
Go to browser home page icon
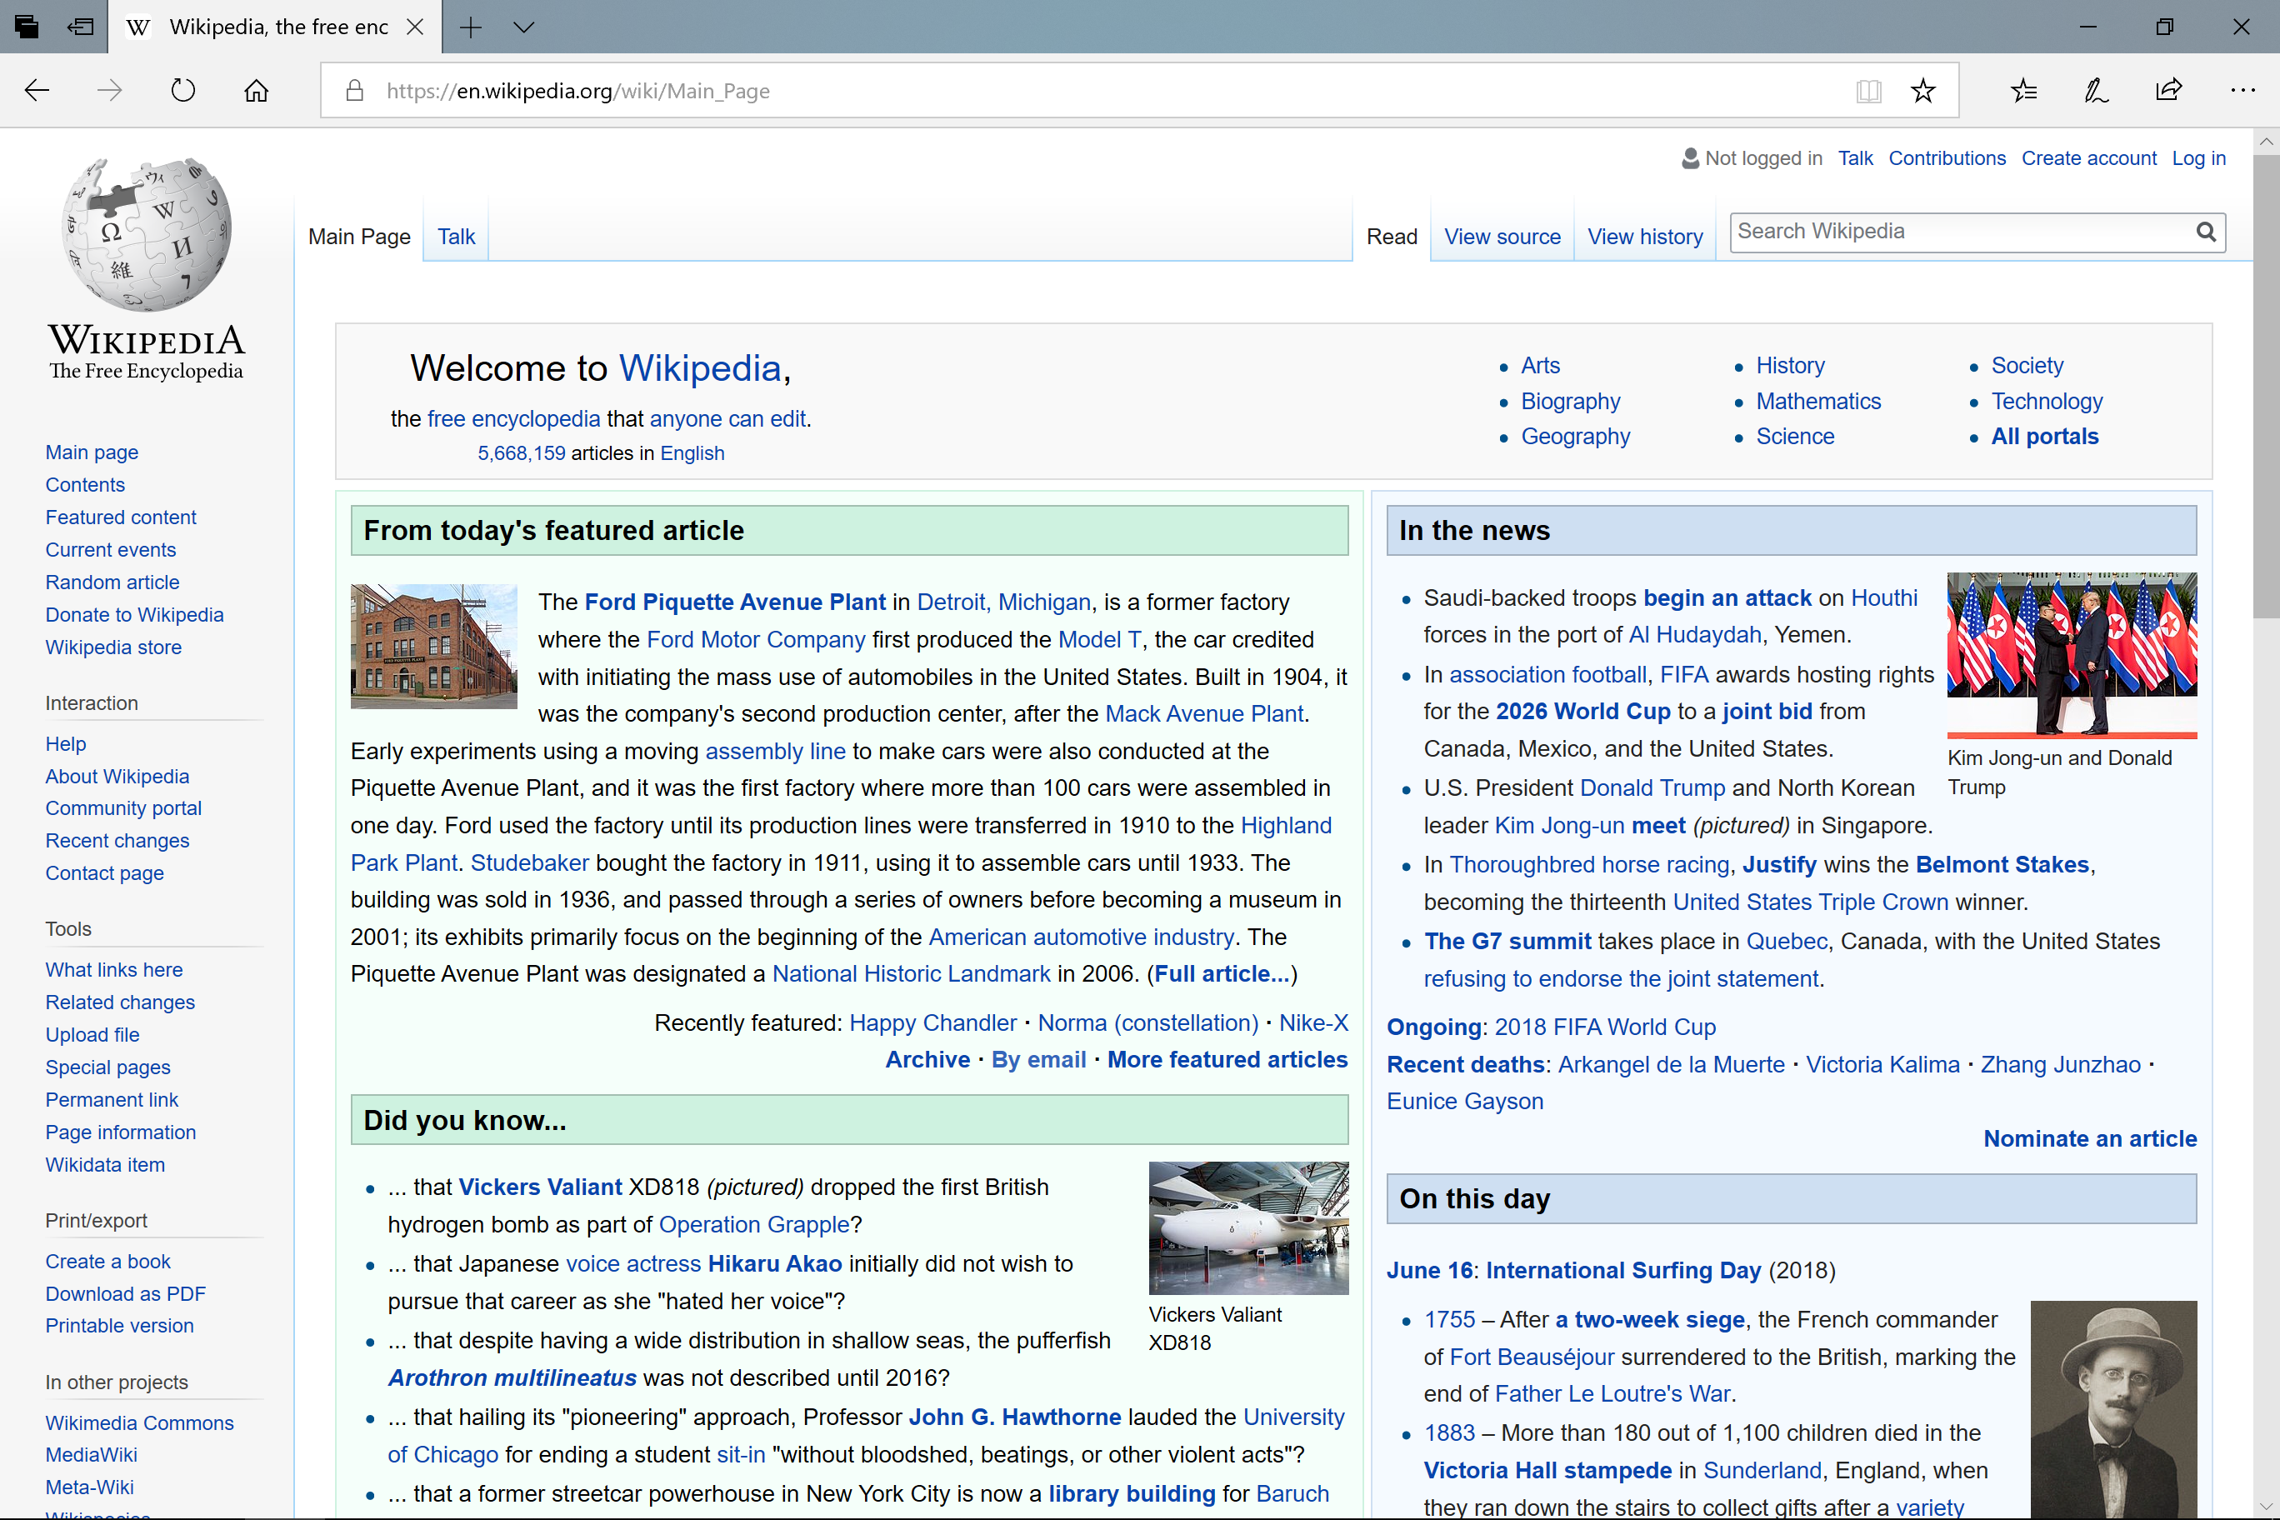[x=256, y=90]
